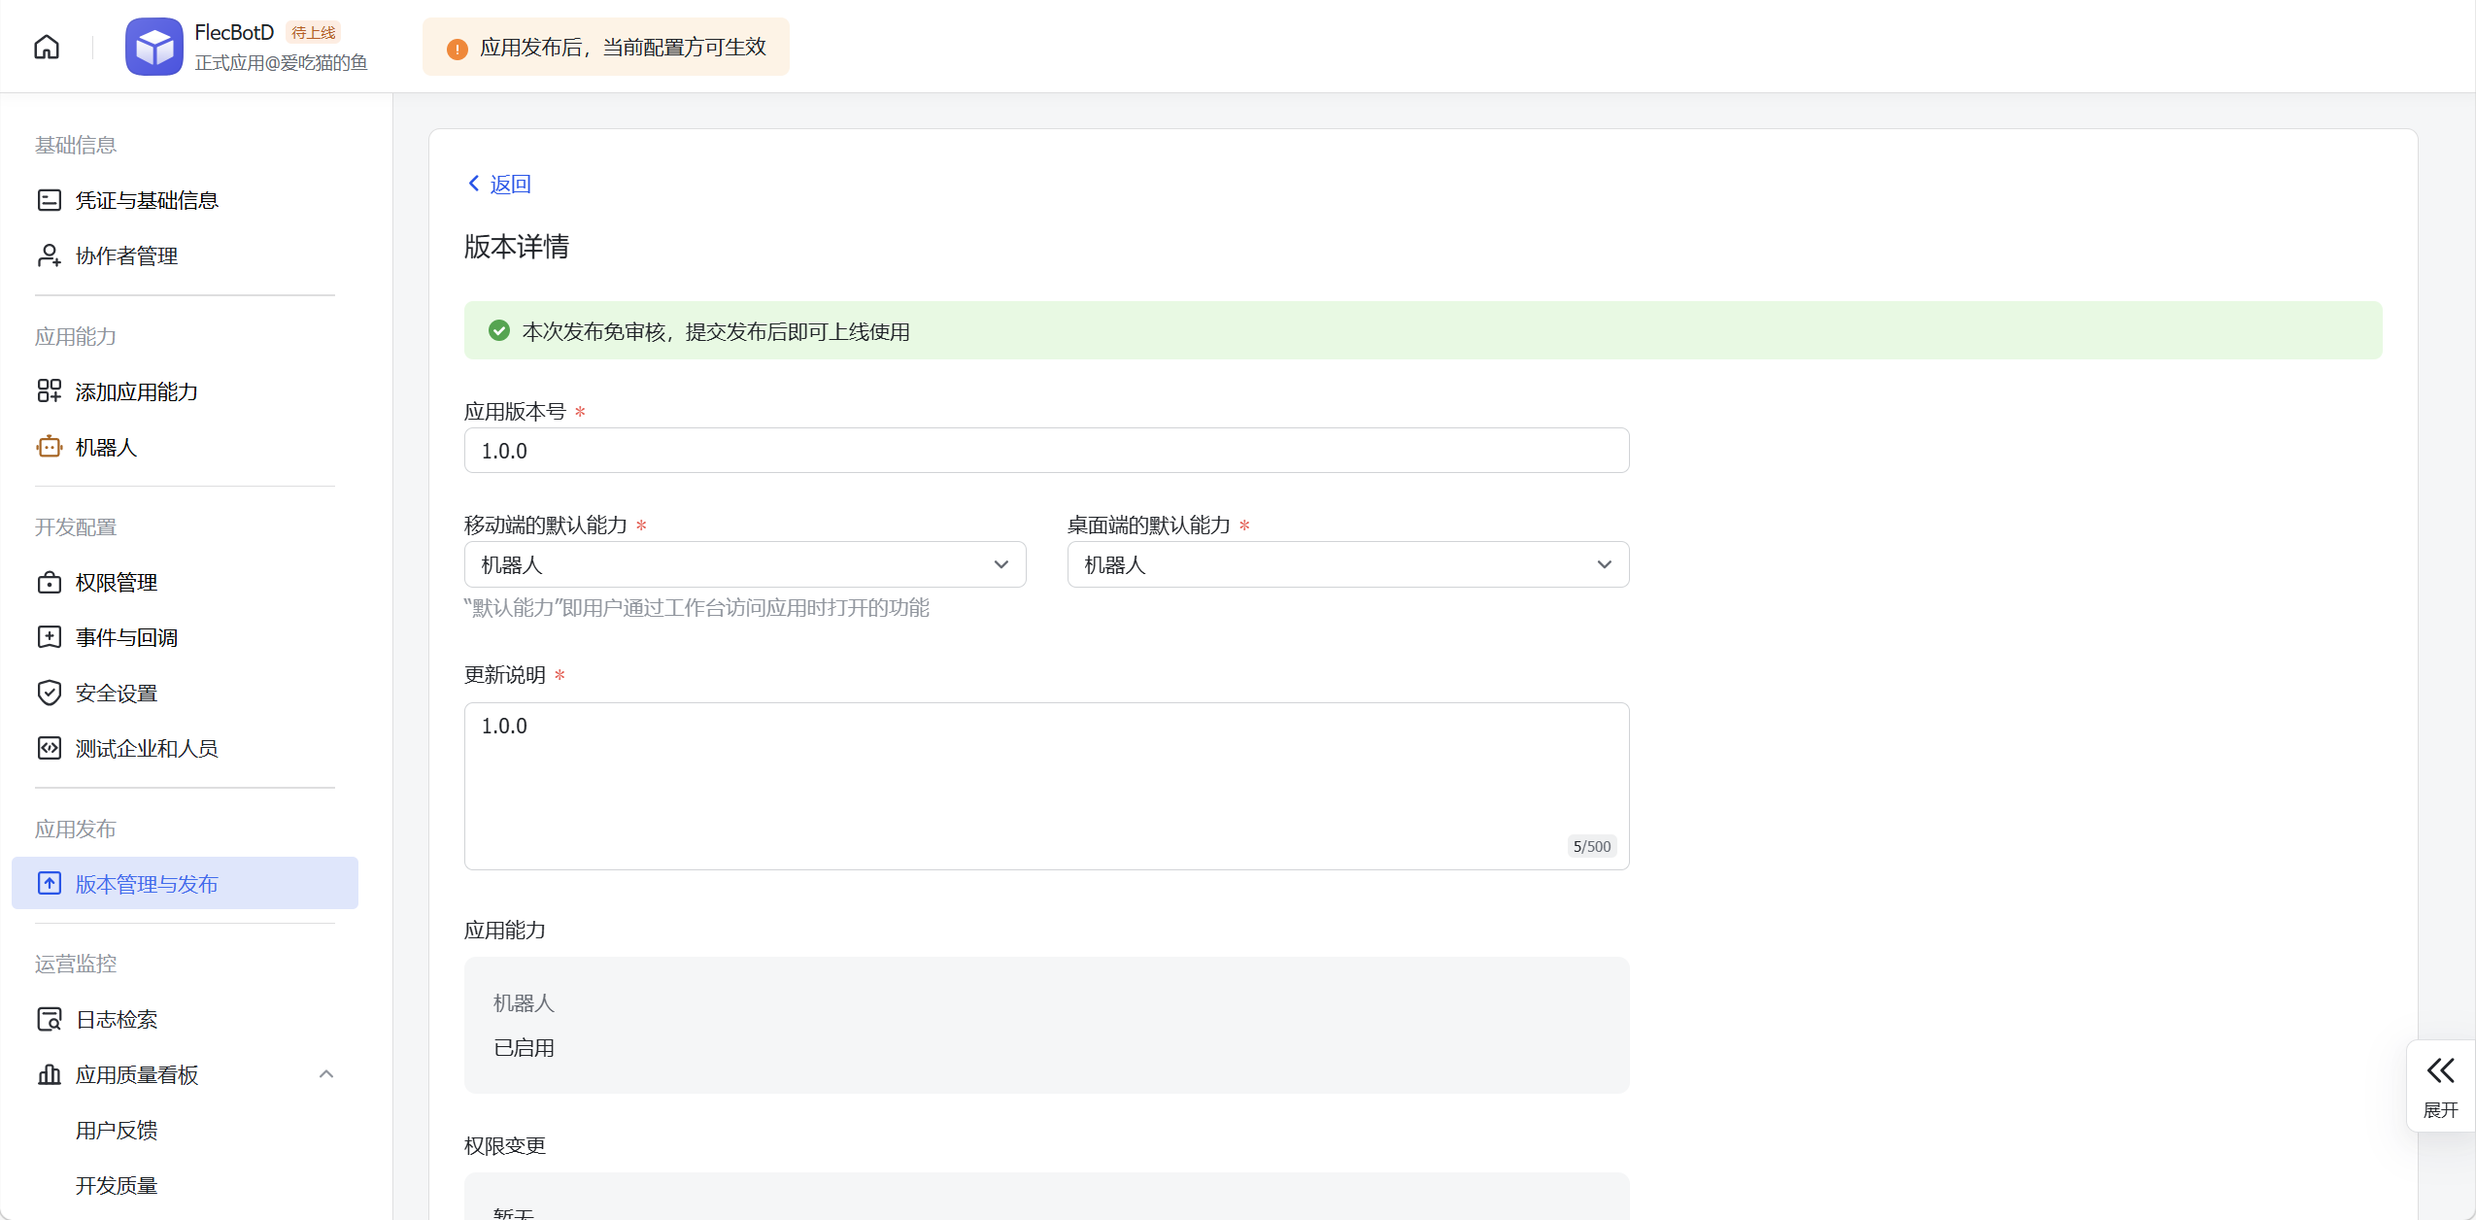
Task: Collapse the 应用质量看板 section chevron
Action: [326, 1074]
